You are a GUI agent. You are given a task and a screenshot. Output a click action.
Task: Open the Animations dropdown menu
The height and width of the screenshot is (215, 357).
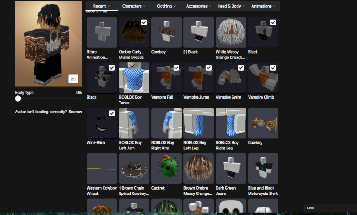[263, 6]
